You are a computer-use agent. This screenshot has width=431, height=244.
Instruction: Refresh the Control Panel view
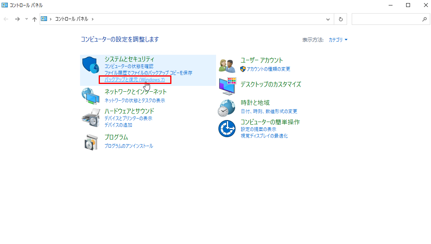[x=340, y=19]
